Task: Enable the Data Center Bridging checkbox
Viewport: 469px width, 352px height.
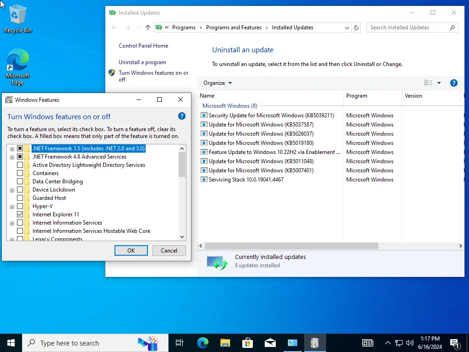Action: pos(20,181)
